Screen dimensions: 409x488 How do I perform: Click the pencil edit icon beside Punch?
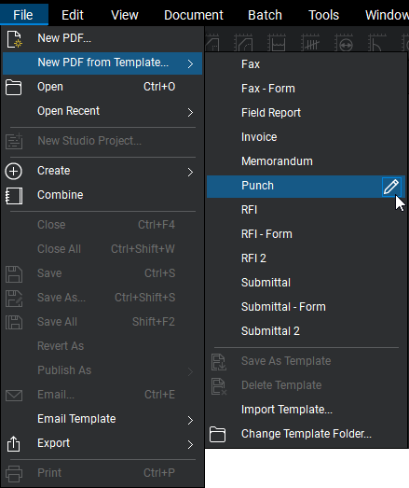(391, 187)
